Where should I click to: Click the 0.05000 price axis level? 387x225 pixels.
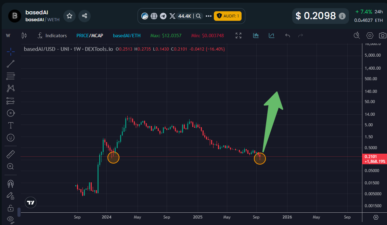(x=372, y=171)
